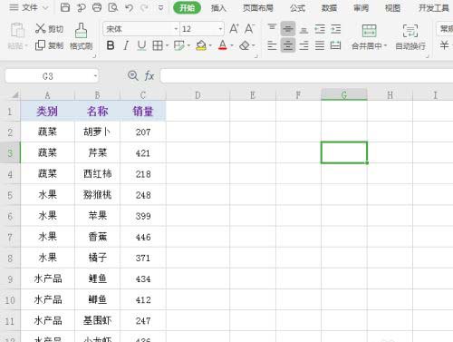Click the magnifier icon beside fx
The height and width of the screenshot is (342, 453).
(x=133, y=75)
